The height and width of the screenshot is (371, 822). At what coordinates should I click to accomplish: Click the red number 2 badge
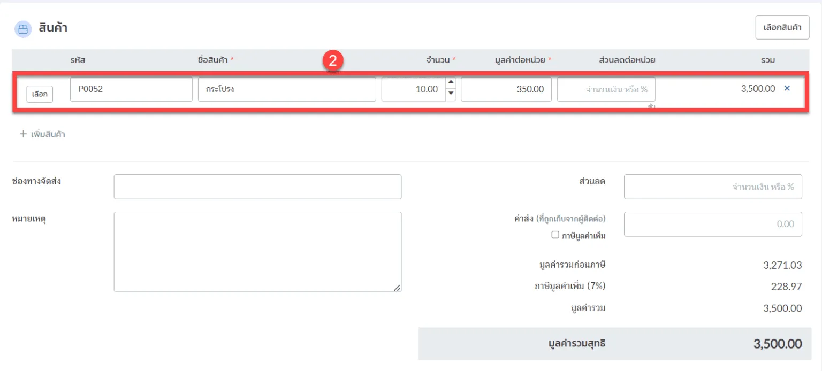332,61
